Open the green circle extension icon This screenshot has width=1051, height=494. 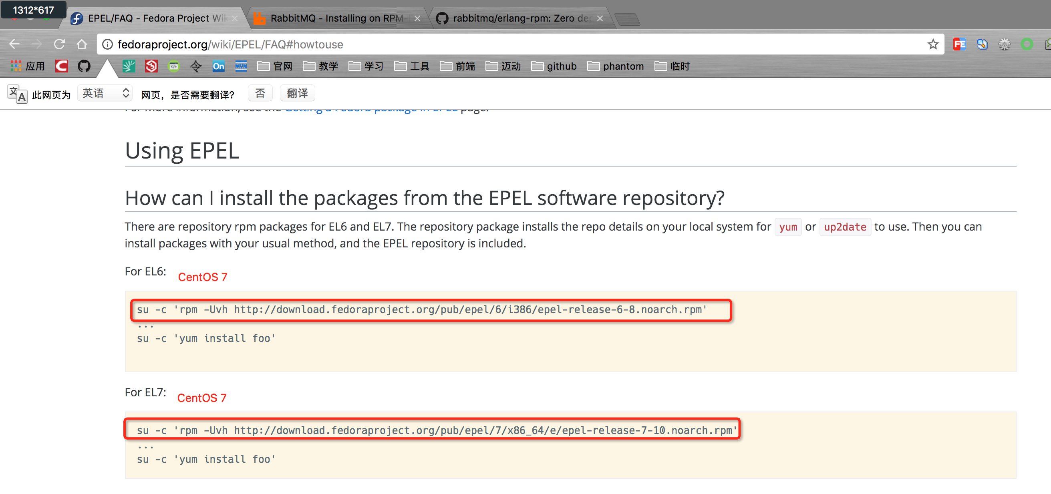click(1027, 44)
